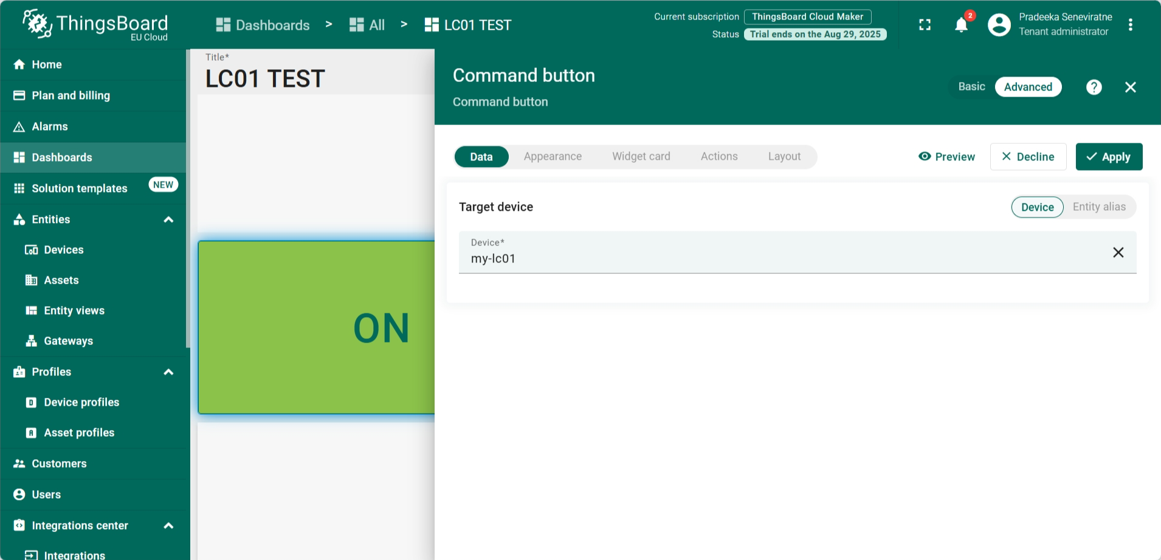Click the ThingsBoard logo

pyautogui.click(x=95, y=25)
